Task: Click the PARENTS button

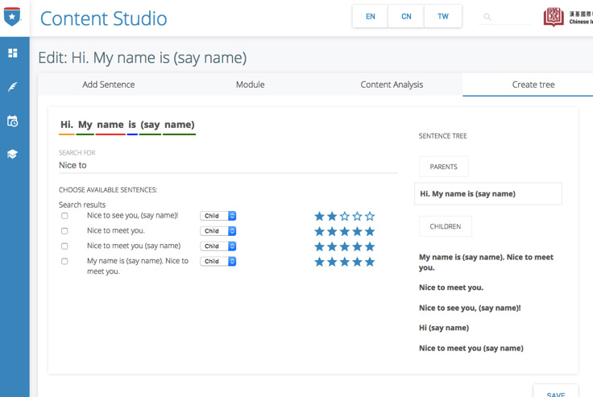Action: click(444, 167)
